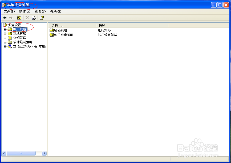Click the 安全设置 root node icon
The width and height of the screenshot is (231, 163).
5,25
